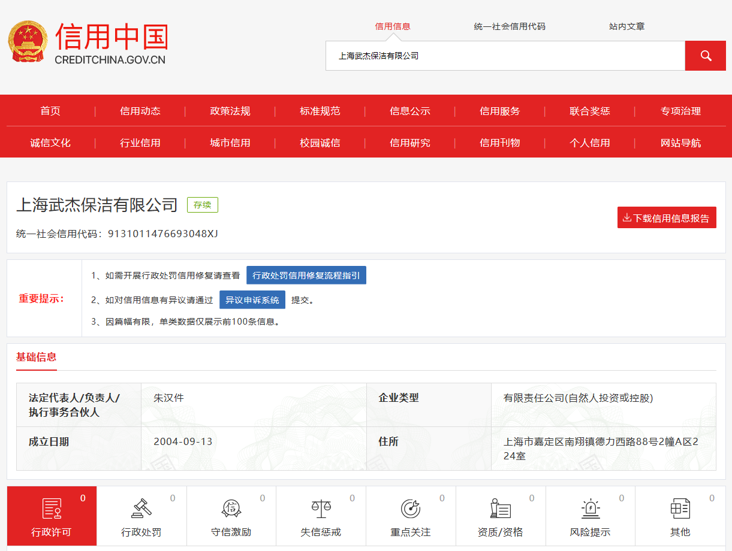Switch to 站内文章 search tab
Screen dimensions: 732x551
coord(626,26)
